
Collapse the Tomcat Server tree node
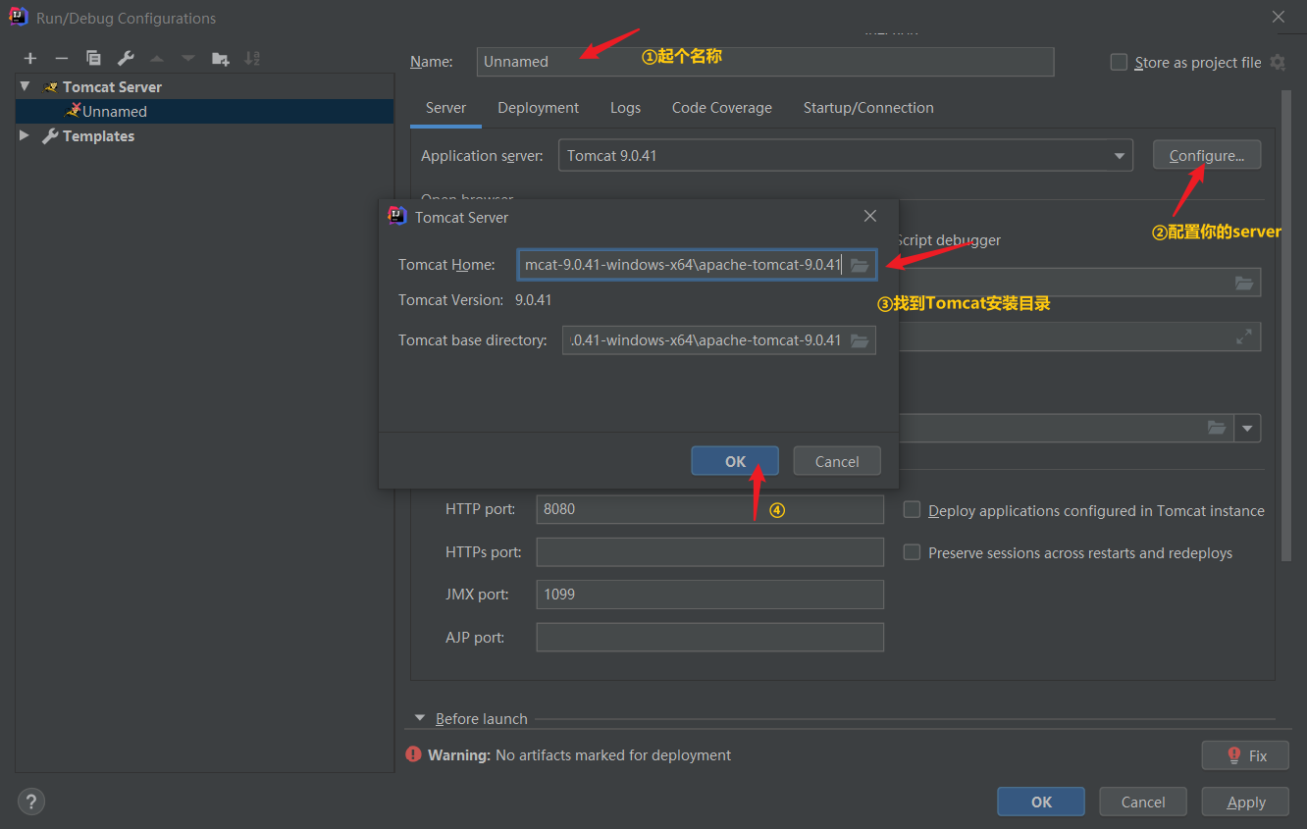tap(26, 86)
